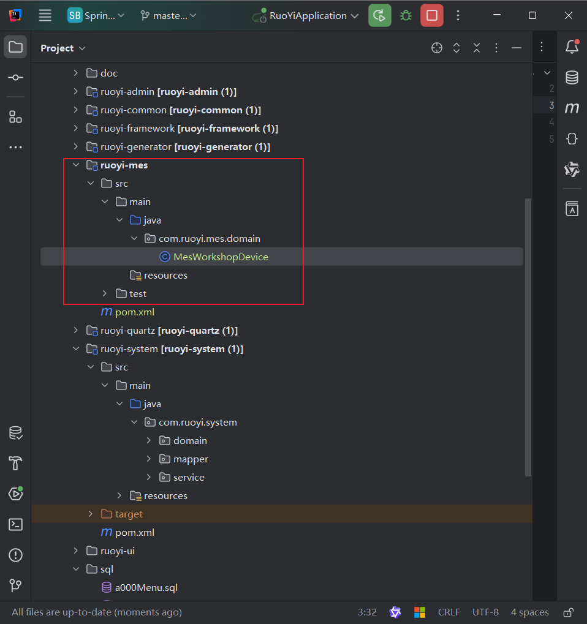Viewport: 587px width, 624px height.
Task: Expand all items in Project tree
Action: [x=456, y=48]
